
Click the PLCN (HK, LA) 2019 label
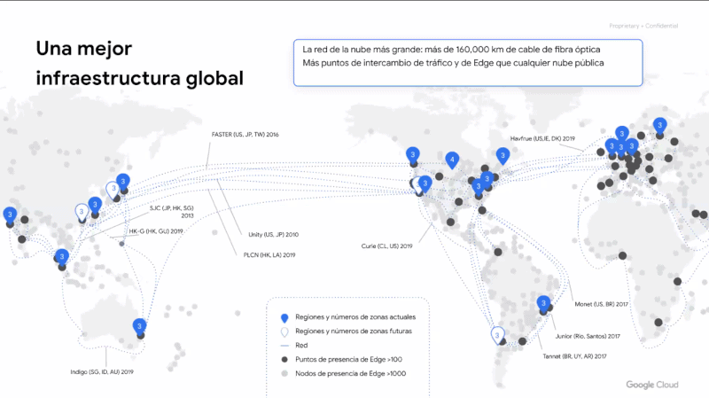click(x=269, y=254)
